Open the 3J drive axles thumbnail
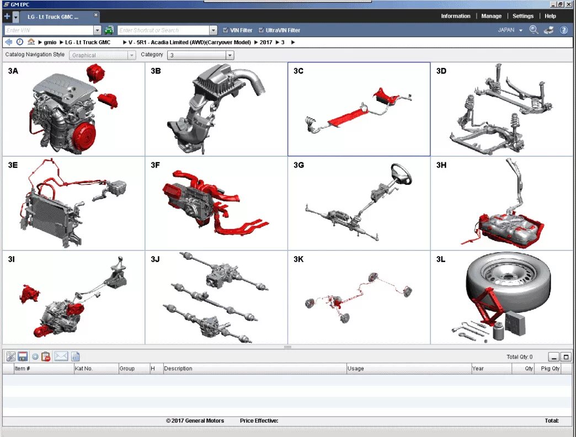Image resolution: width=576 pixels, height=437 pixels. tap(216, 297)
